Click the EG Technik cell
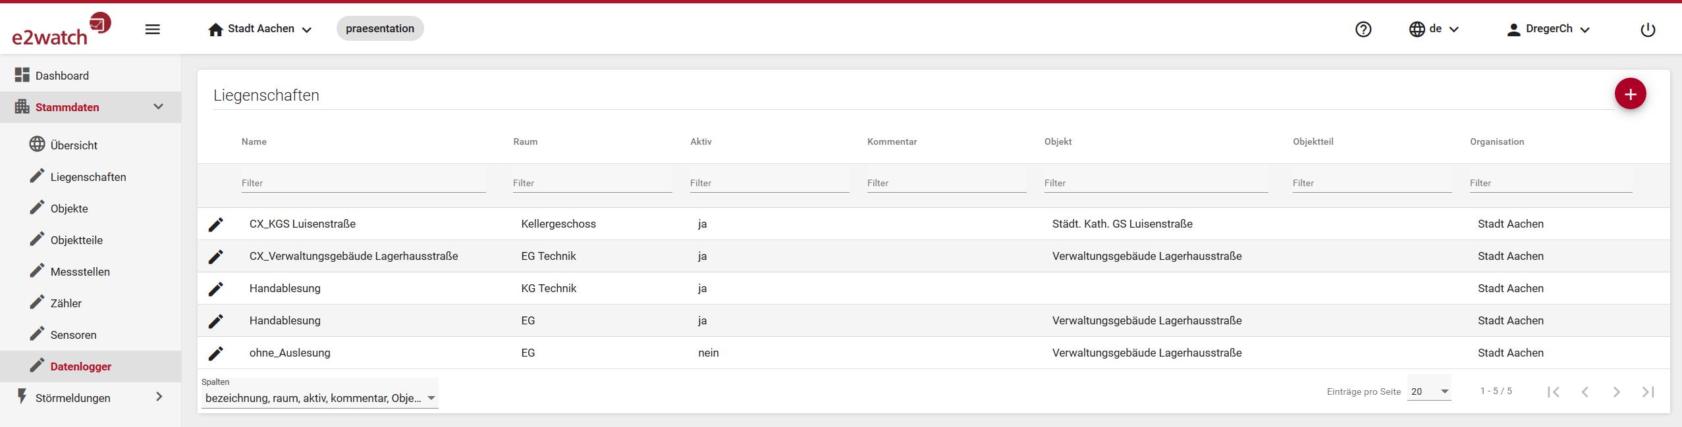The height and width of the screenshot is (427, 1682). 548,256
